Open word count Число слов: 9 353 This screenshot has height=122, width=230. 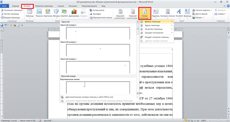pos(28,121)
